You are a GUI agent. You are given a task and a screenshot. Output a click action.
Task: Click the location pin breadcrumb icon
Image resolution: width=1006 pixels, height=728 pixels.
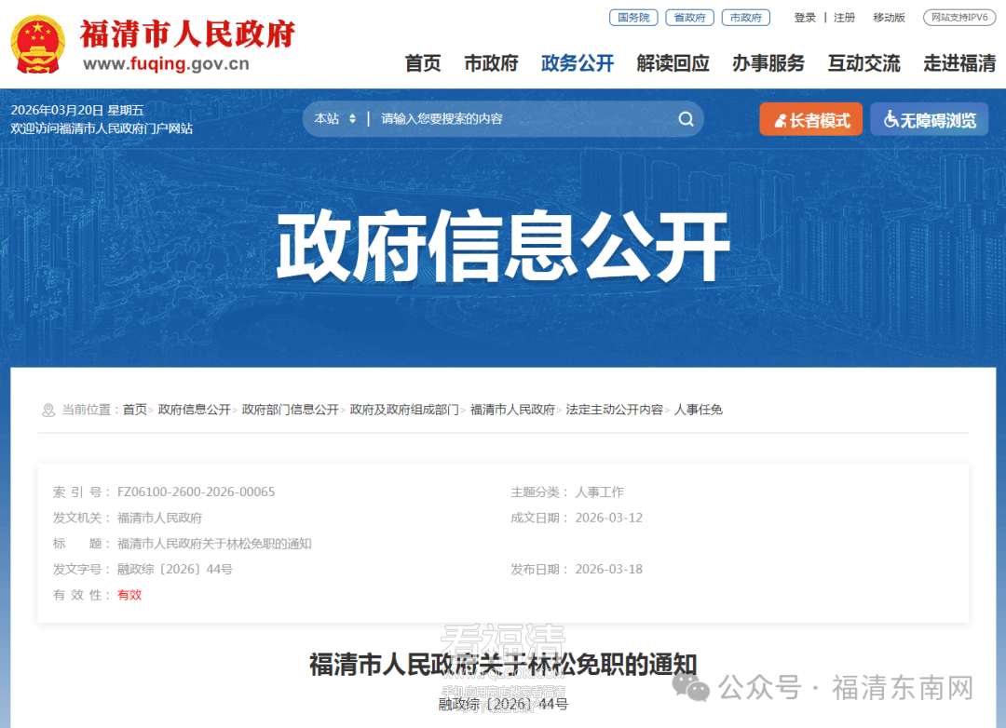[x=48, y=410]
